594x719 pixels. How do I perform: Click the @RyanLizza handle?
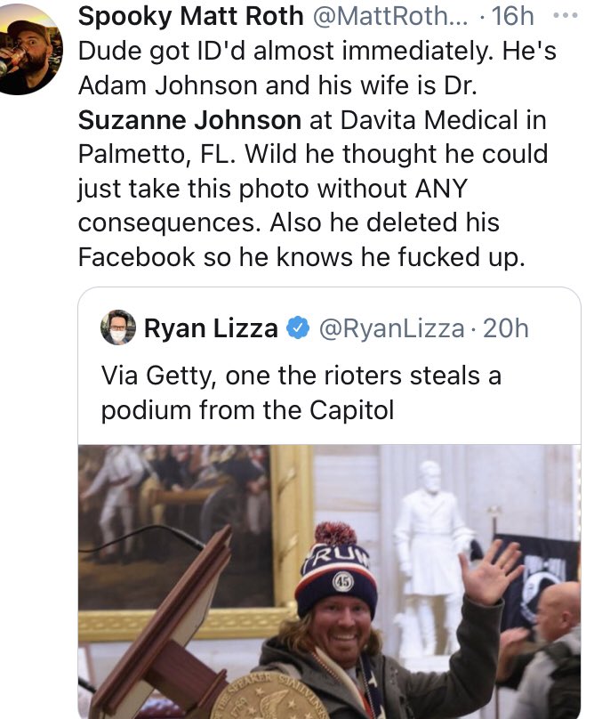[391, 328]
